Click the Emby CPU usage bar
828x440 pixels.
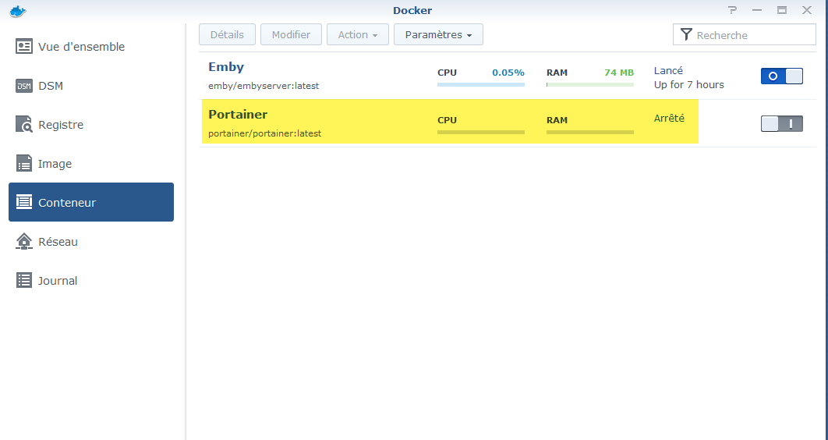[480, 84]
